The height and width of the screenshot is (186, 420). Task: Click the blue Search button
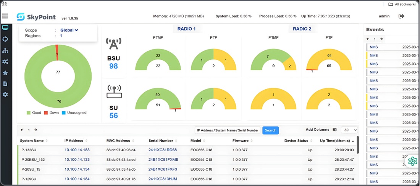(270, 130)
